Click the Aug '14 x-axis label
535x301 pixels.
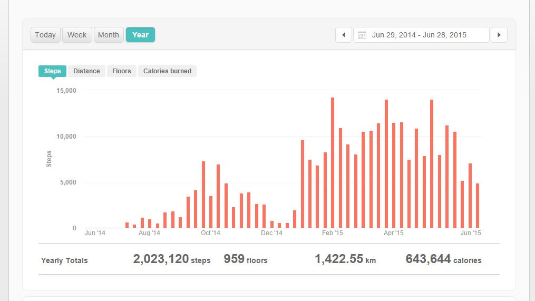(x=149, y=233)
